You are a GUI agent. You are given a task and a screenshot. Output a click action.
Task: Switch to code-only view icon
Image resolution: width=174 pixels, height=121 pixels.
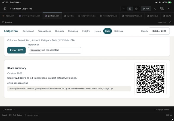[x=124, y=9]
